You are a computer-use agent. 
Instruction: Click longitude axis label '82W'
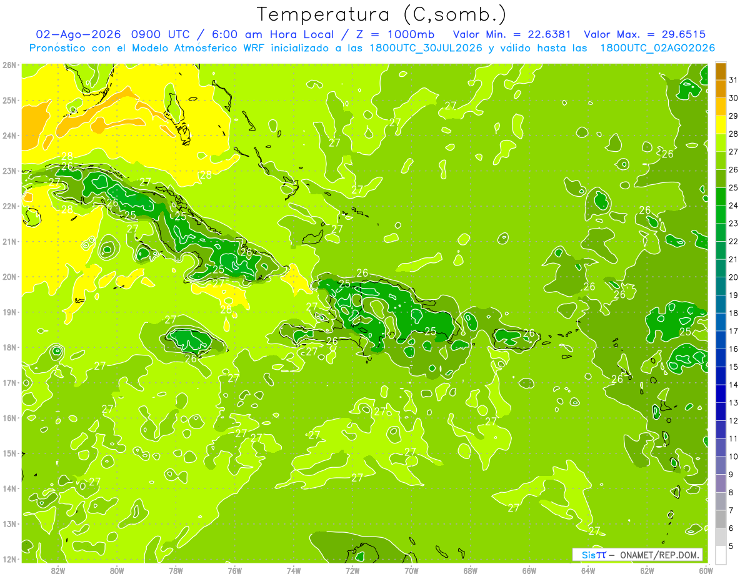(58, 571)
